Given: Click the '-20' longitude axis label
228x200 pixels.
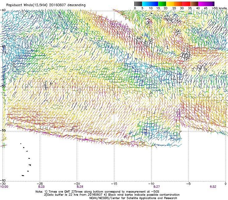Looking at the screenshot, I should (x=77, y=184).
